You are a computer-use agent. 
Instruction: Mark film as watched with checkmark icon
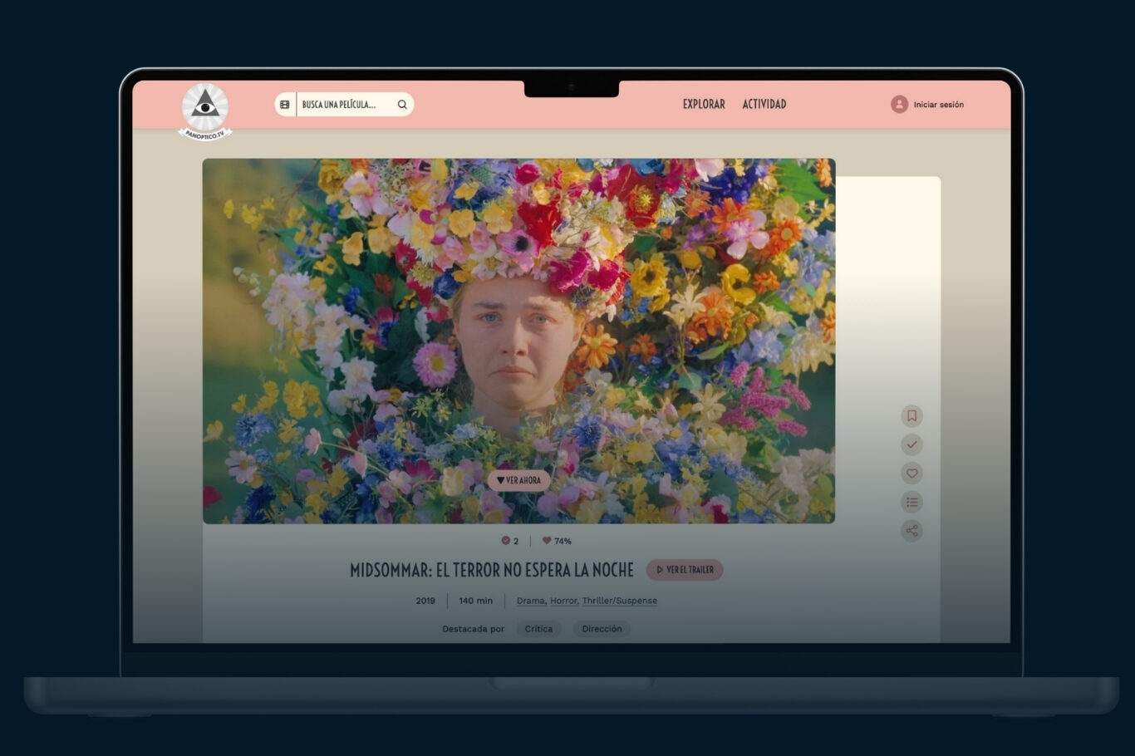click(x=911, y=444)
